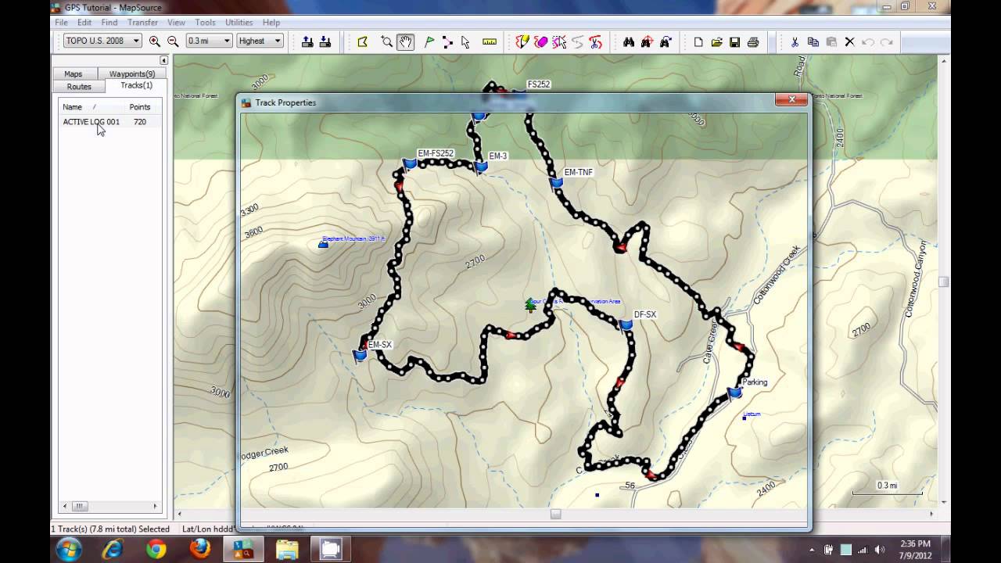The height and width of the screenshot is (563, 1001).
Task: Click the Copy icon
Action: pos(813,41)
